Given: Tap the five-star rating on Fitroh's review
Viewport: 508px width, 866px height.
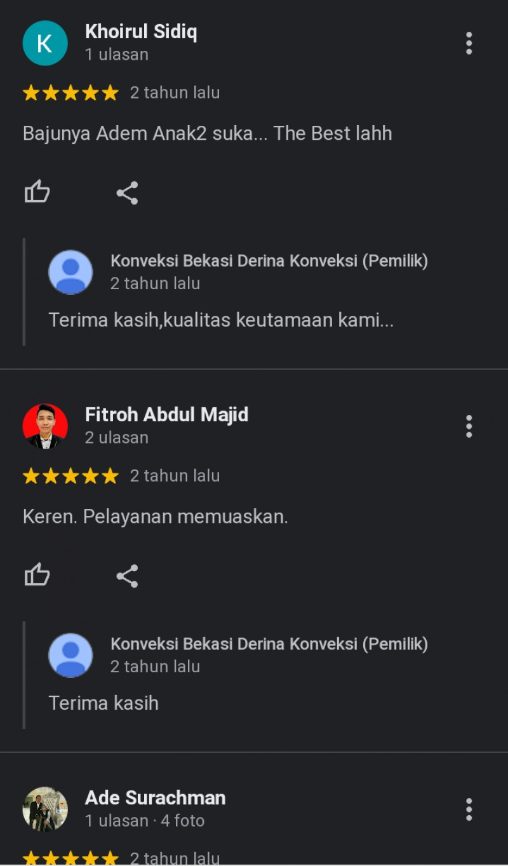Looking at the screenshot, I should [70, 476].
